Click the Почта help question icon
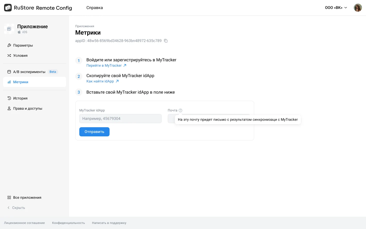This screenshot has width=366, height=229. click(x=180, y=110)
